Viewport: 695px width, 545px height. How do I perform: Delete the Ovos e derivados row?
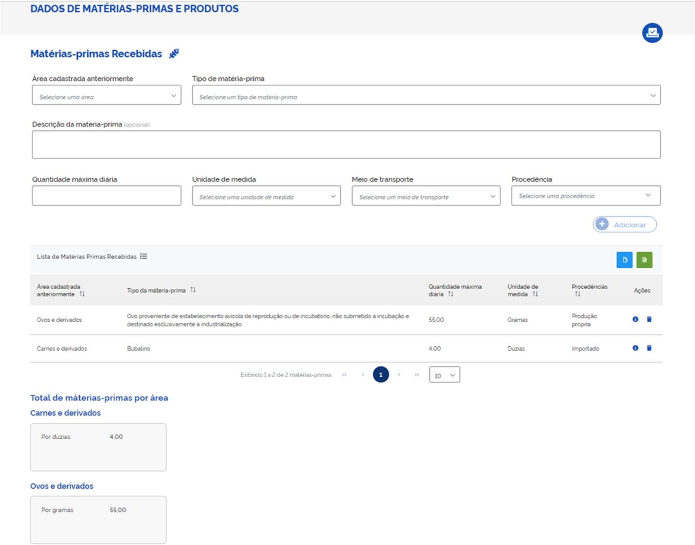coord(649,319)
